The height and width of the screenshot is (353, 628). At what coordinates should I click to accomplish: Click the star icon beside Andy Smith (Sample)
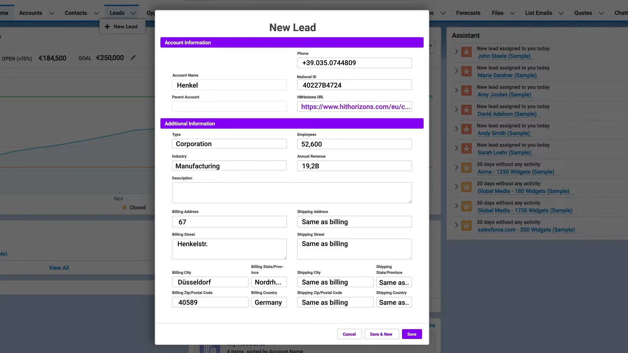point(466,129)
